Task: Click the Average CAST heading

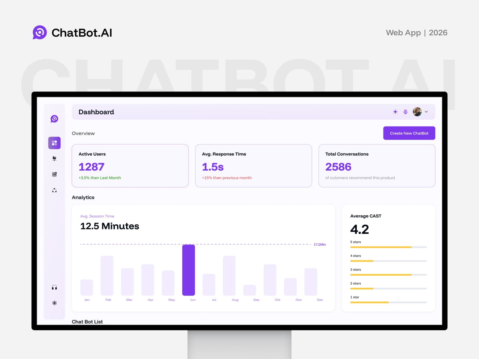Action: (366, 216)
